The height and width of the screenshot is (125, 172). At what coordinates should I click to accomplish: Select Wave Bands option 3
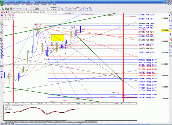coord(52,9)
